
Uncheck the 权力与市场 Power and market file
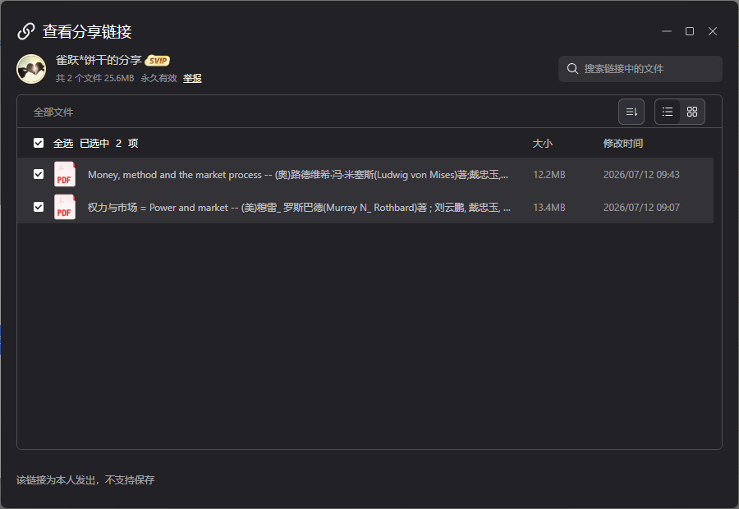pyautogui.click(x=39, y=207)
